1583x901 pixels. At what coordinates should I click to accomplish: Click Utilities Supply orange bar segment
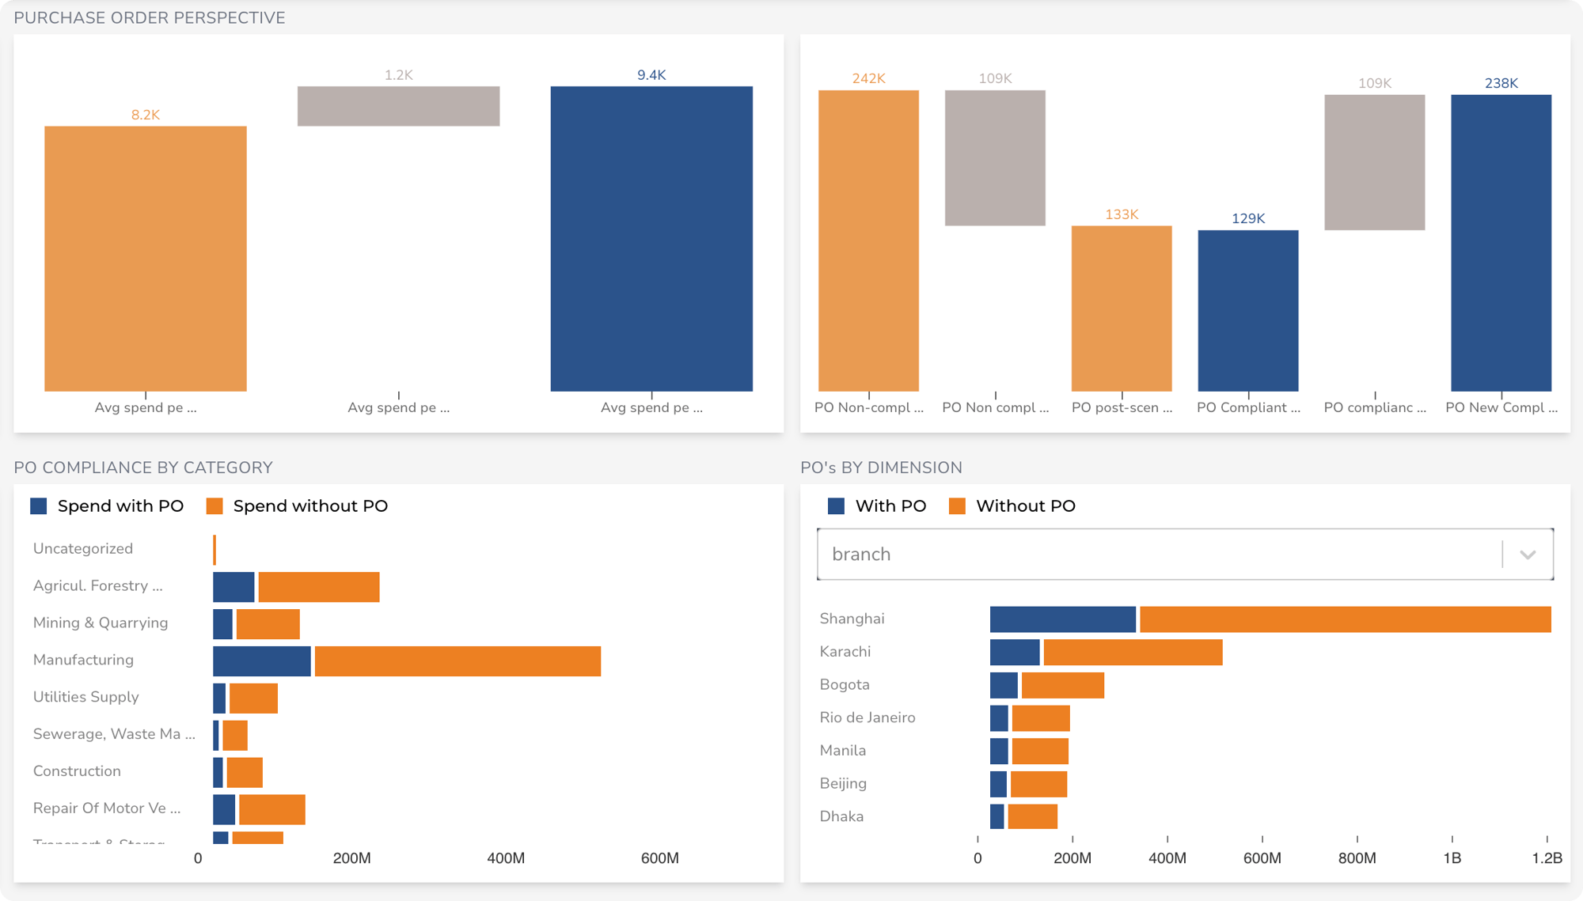pyautogui.click(x=254, y=698)
